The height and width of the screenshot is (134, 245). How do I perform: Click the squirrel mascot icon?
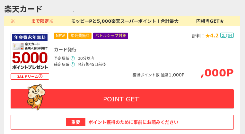(36, 97)
